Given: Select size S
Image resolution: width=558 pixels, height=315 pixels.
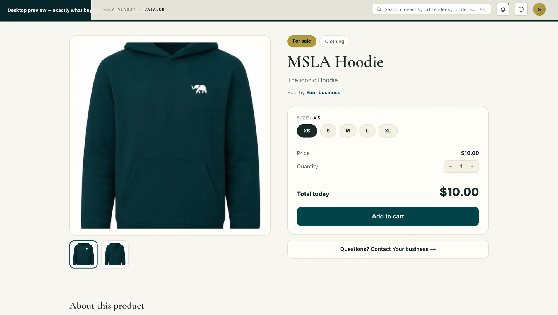Looking at the screenshot, I should click(328, 131).
